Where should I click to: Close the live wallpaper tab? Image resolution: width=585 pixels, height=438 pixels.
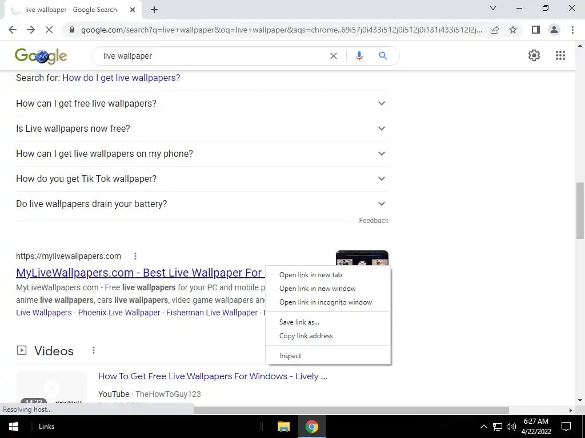pyautogui.click(x=133, y=10)
